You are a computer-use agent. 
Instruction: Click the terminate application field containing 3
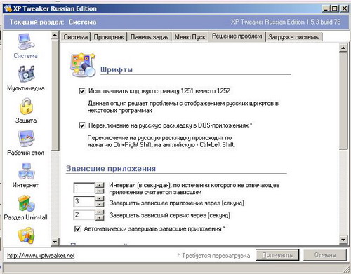pyautogui.click(x=84, y=201)
